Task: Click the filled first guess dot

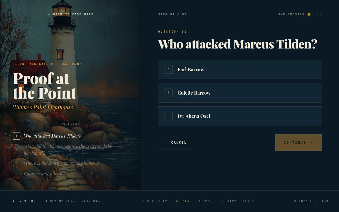Action: tap(309, 15)
